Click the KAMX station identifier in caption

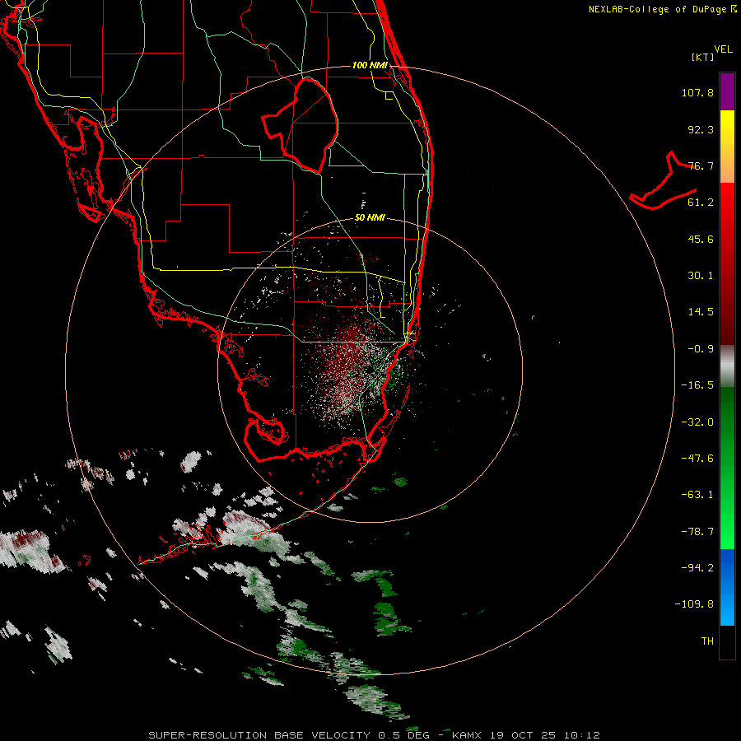467,735
